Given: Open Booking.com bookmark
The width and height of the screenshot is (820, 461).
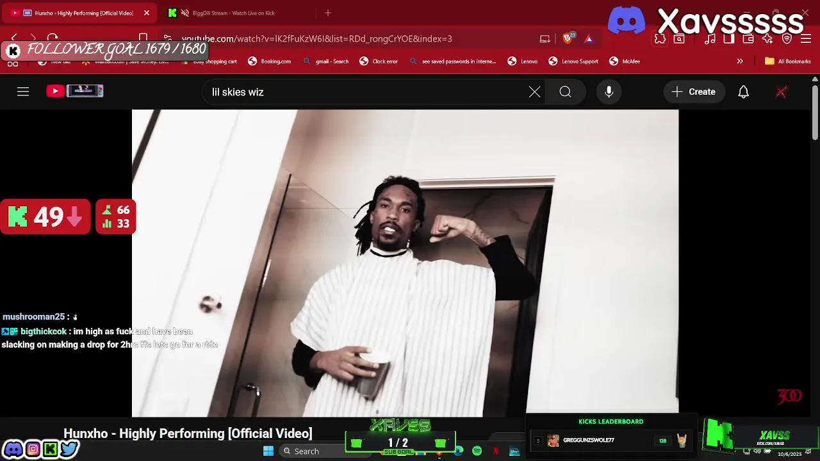Looking at the screenshot, I should tap(269, 61).
